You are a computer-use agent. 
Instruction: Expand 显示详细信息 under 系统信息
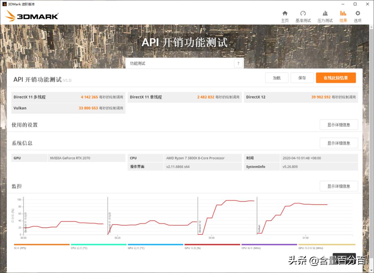[x=338, y=143]
